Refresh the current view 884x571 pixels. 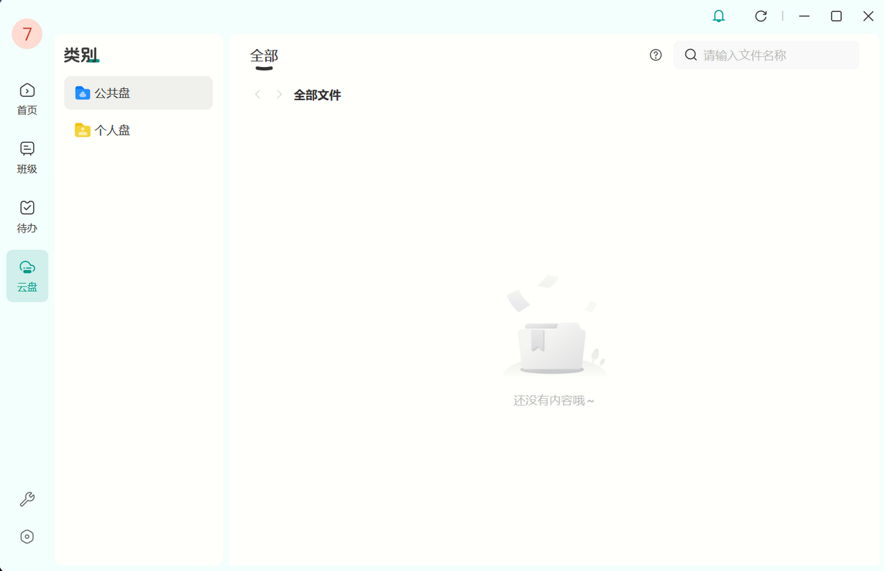coord(761,15)
